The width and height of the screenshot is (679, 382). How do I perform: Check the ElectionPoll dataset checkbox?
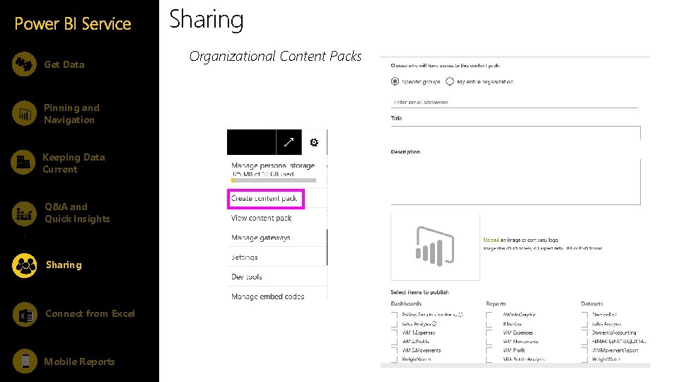tap(585, 315)
